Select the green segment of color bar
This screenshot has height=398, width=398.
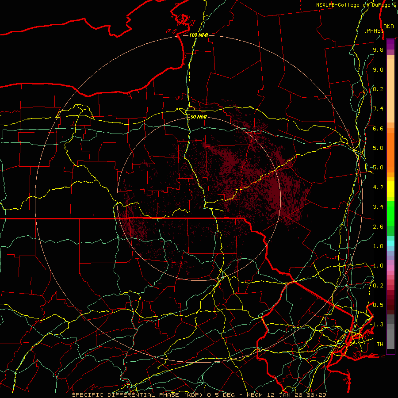pyautogui.click(x=390, y=214)
